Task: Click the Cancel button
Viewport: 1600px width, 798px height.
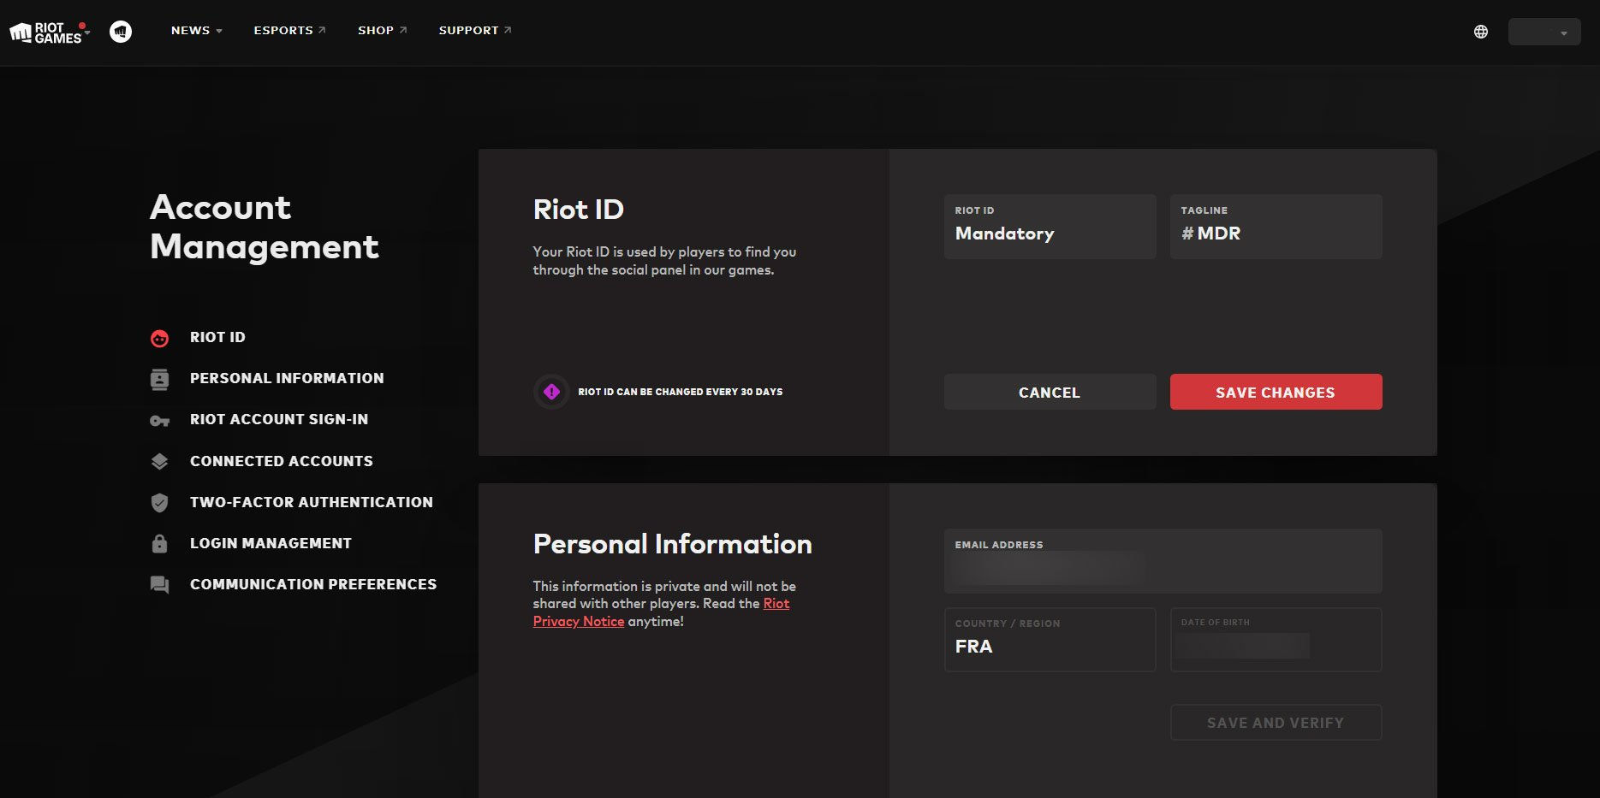Action: pos(1050,392)
